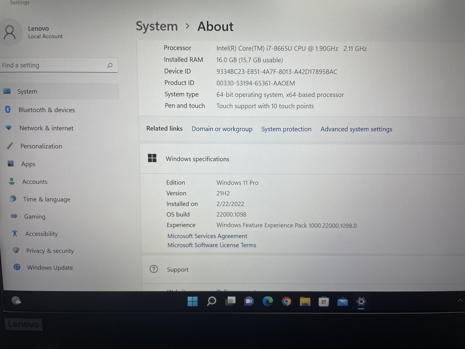
Task: Open Accessibility settings
Action: (x=42, y=234)
